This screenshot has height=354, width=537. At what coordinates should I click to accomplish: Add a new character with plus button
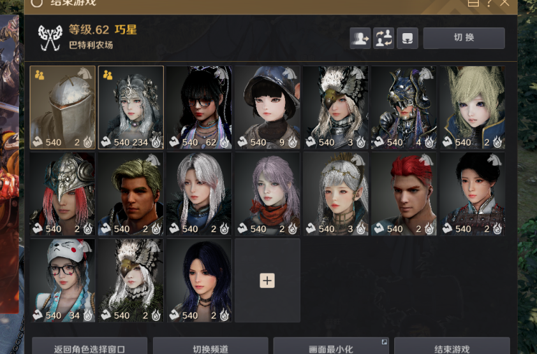point(267,281)
